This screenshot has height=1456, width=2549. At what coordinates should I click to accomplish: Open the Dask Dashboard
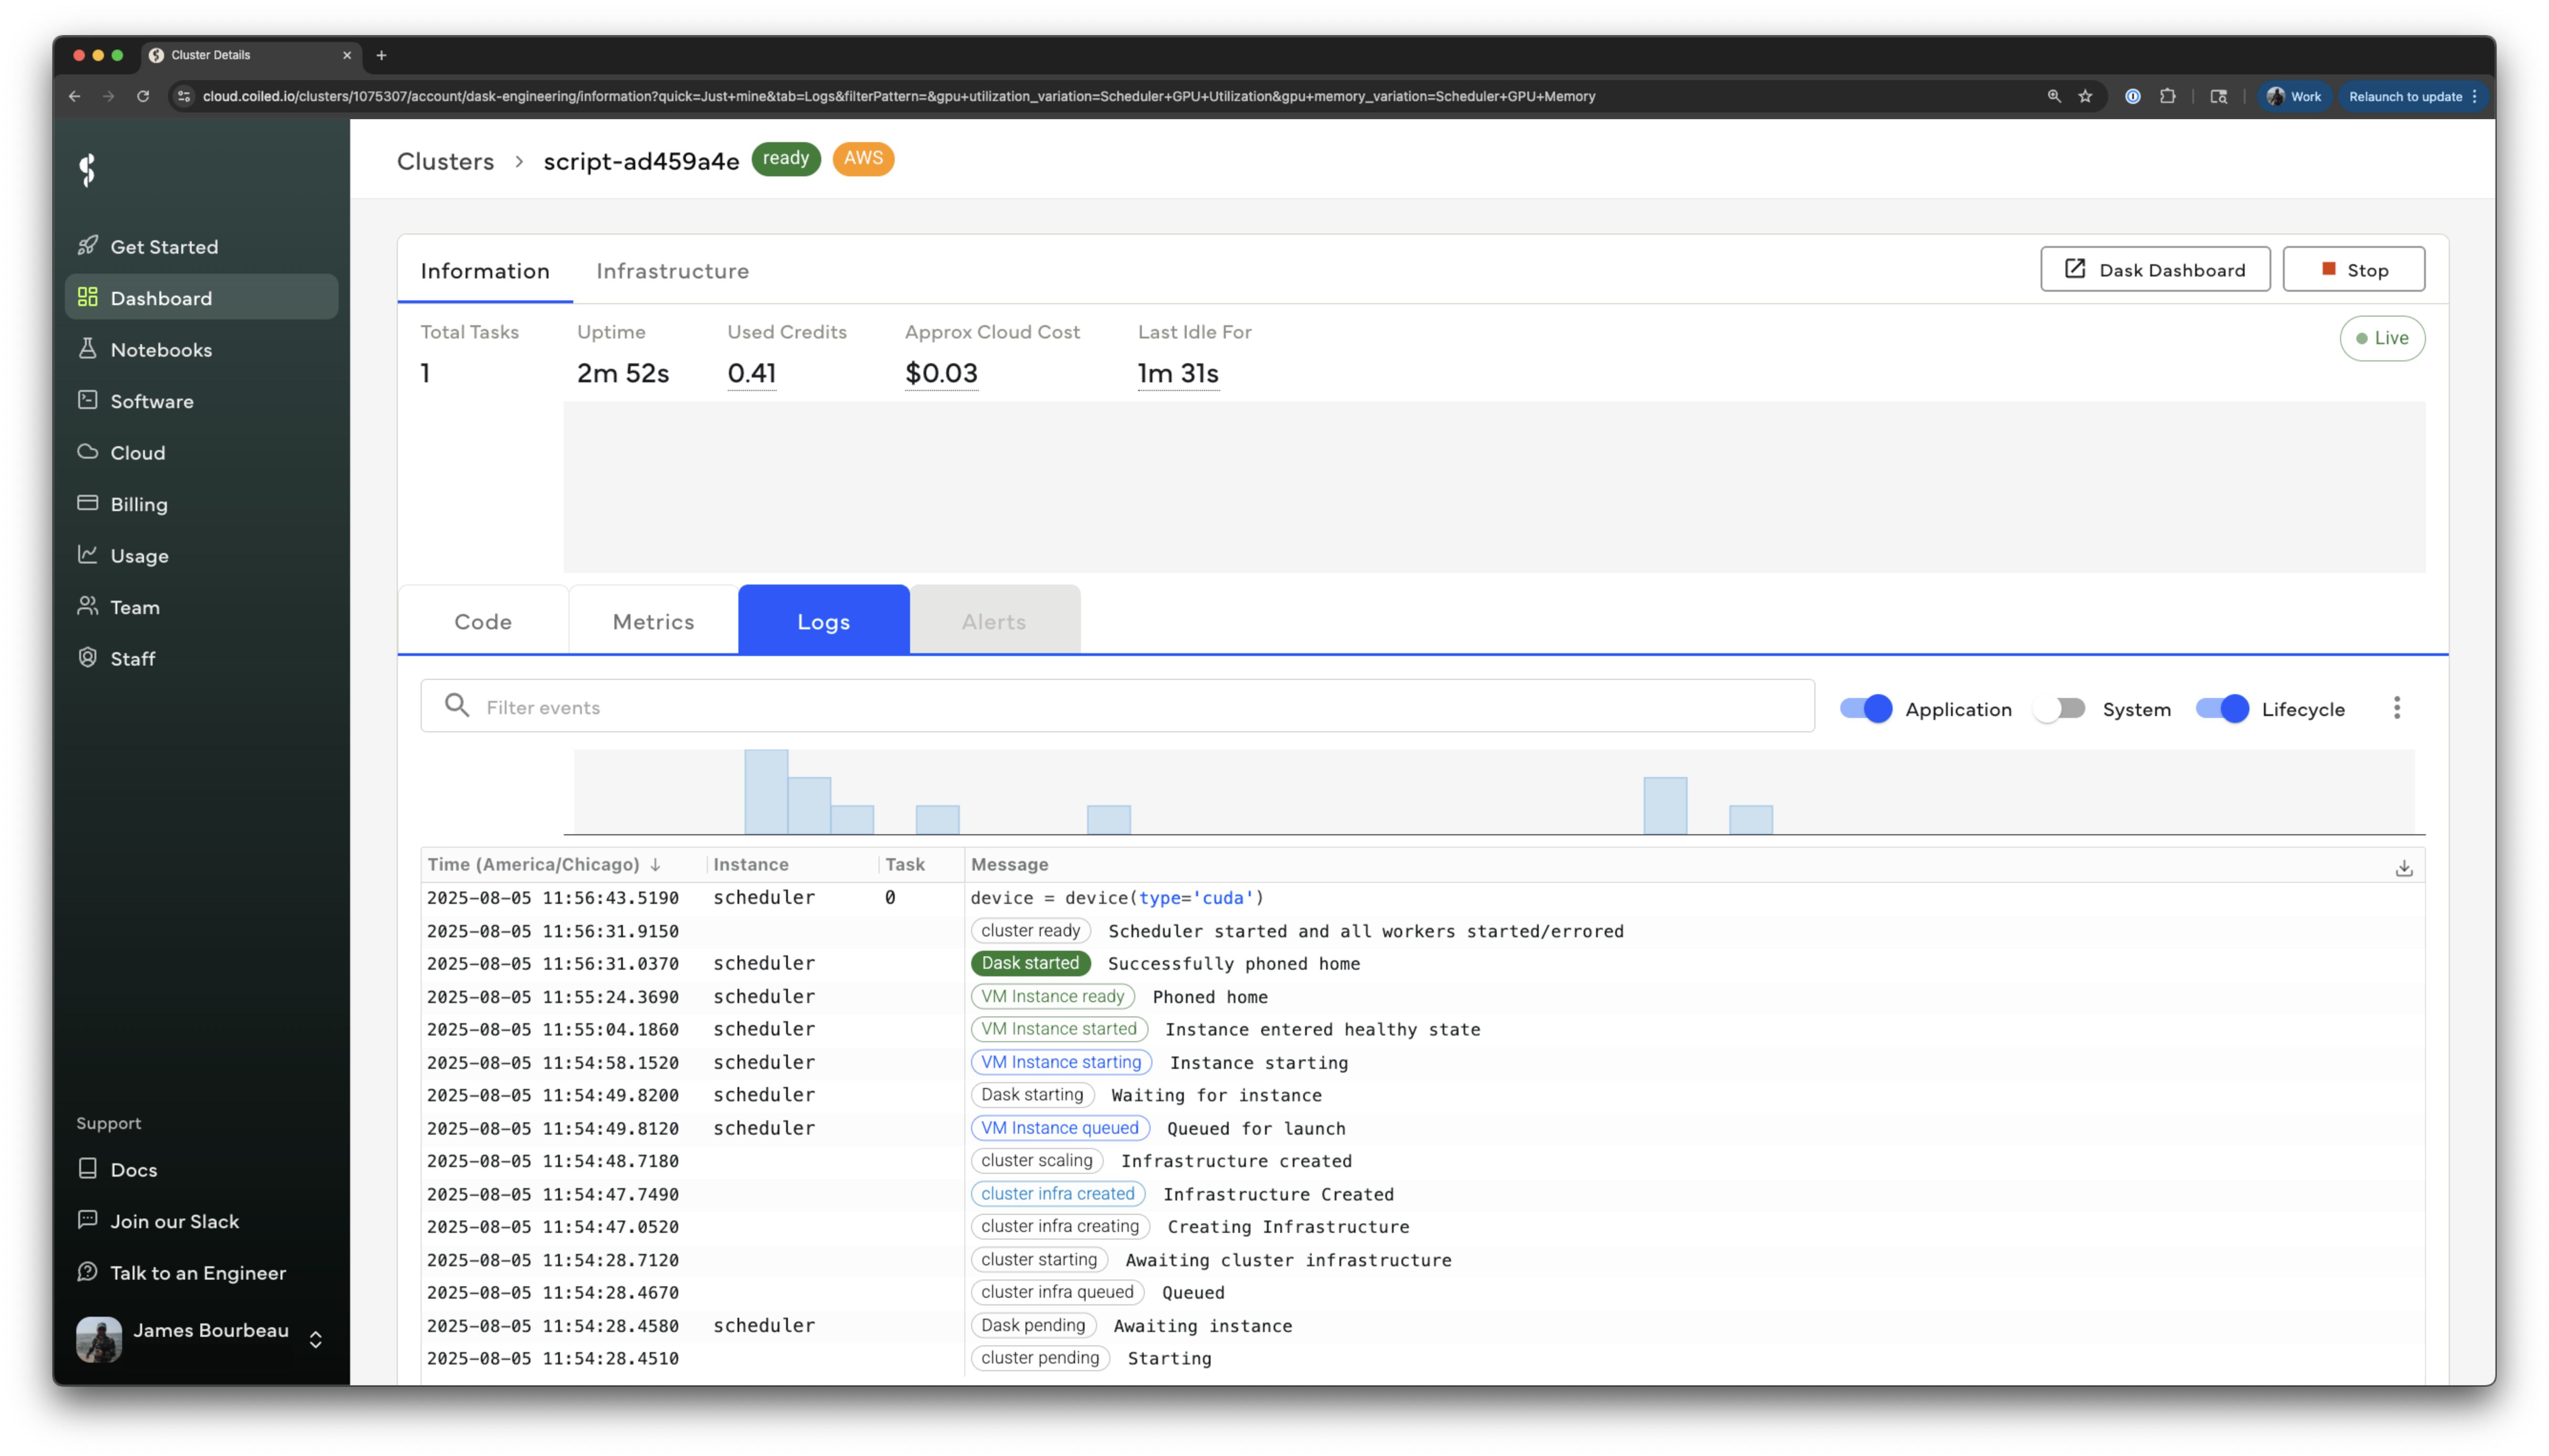(2155, 269)
